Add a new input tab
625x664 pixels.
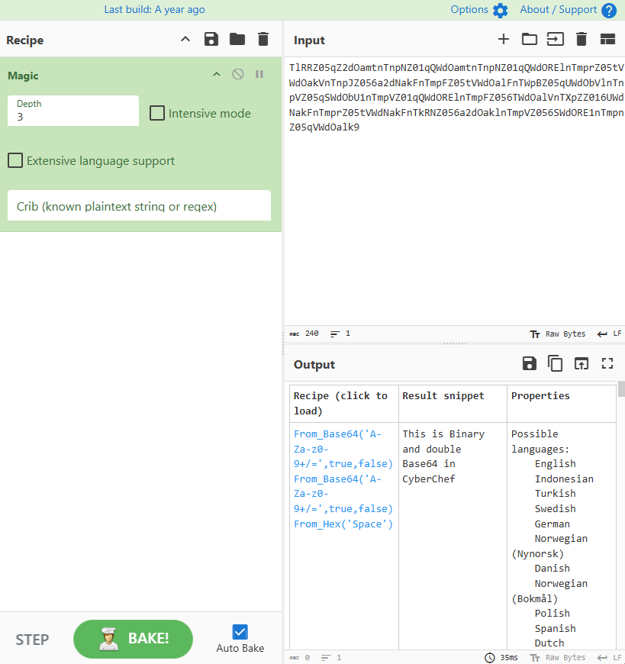point(503,40)
